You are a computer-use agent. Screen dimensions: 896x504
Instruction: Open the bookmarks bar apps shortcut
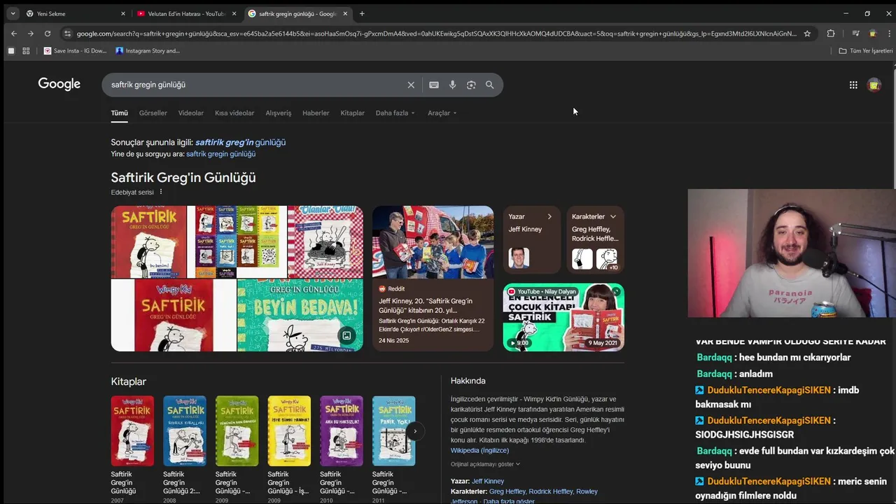26,50
